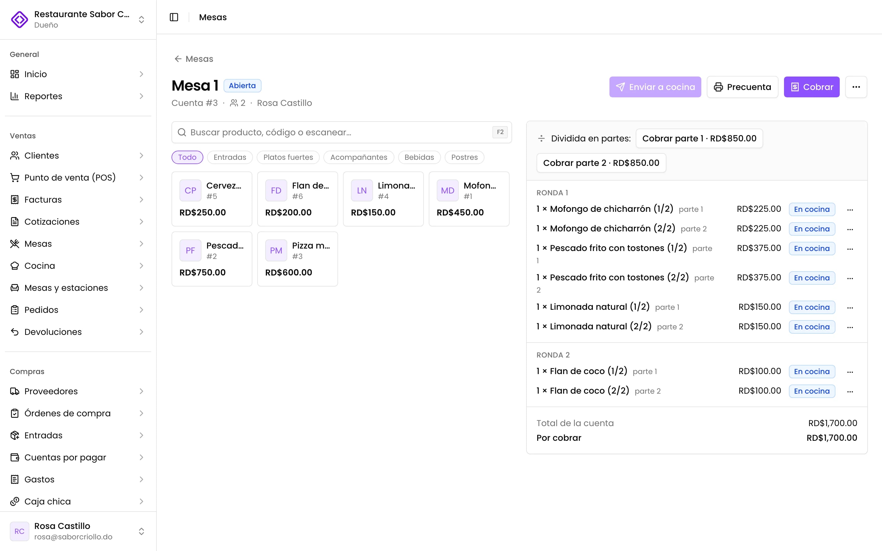Image resolution: width=882 pixels, height=551 pixels.
Task: Select the Entradas category filter
Action: pos(230,157)
